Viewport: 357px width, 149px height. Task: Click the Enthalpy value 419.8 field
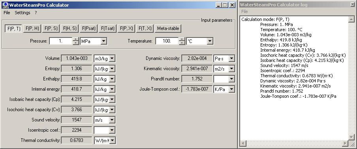77,79
